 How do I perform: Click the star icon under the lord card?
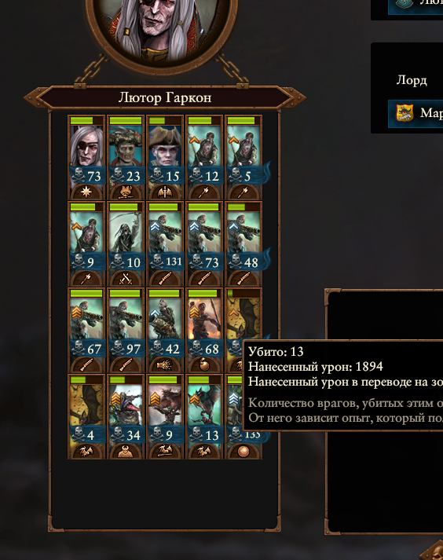[x=86, y=192]
